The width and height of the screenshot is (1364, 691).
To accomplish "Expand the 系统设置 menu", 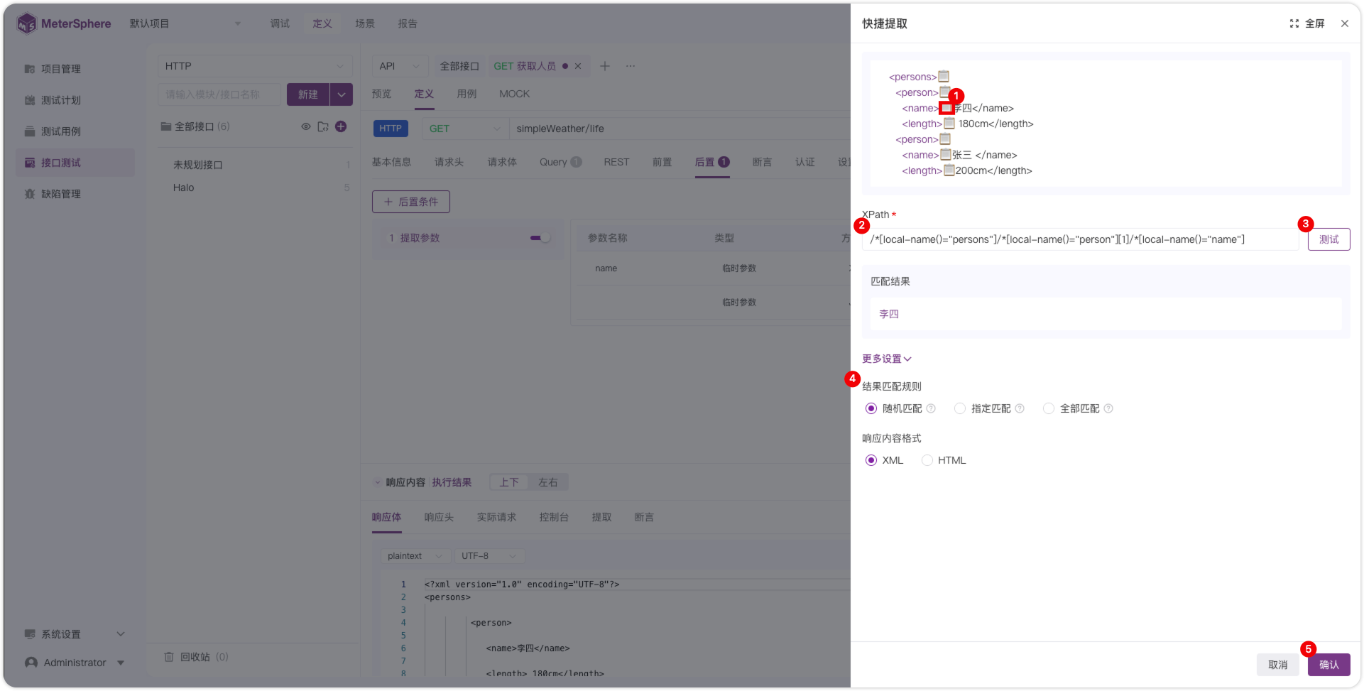I will coord(75,634).
